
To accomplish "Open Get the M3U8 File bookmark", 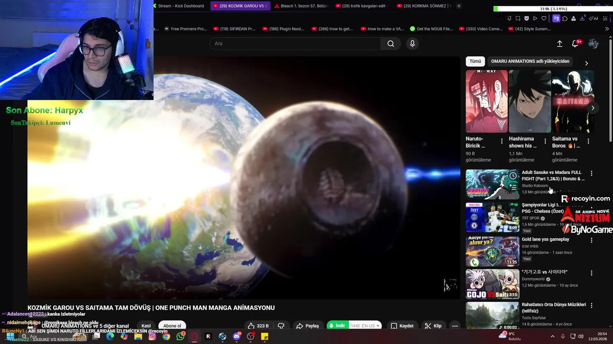I will (x=431, y=29).
